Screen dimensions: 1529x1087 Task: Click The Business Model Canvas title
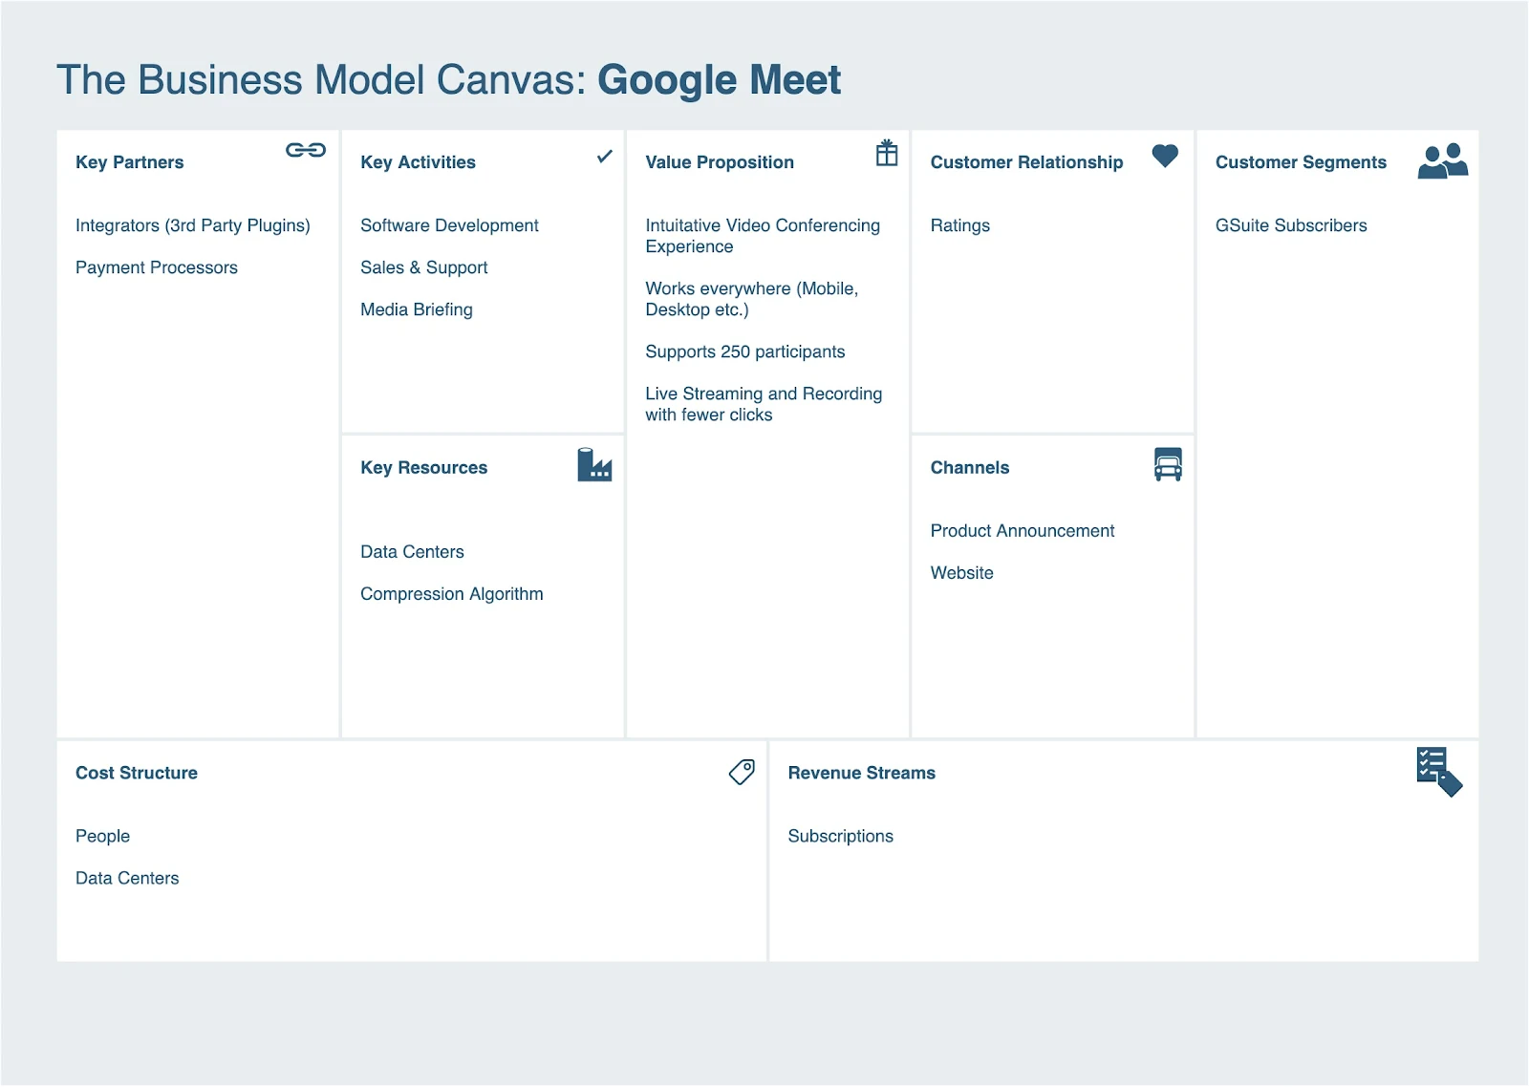[321, 80]
